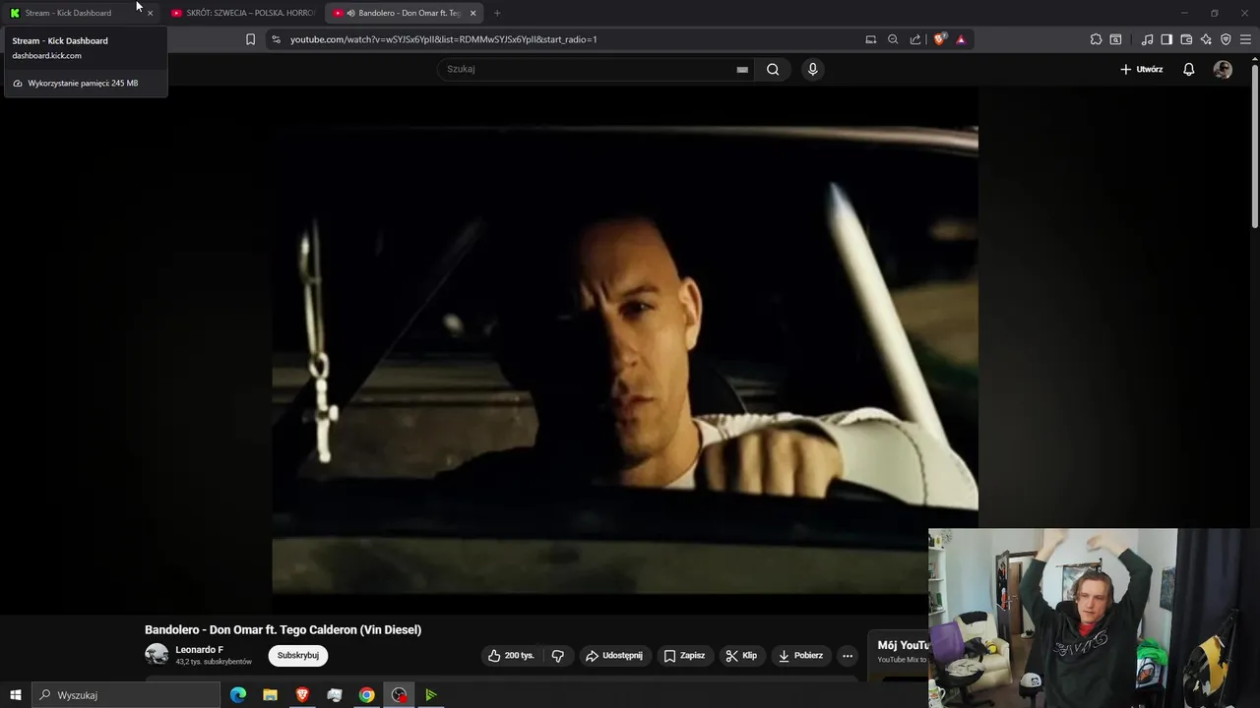Dislike the video with thumbs down

(558, 655)
